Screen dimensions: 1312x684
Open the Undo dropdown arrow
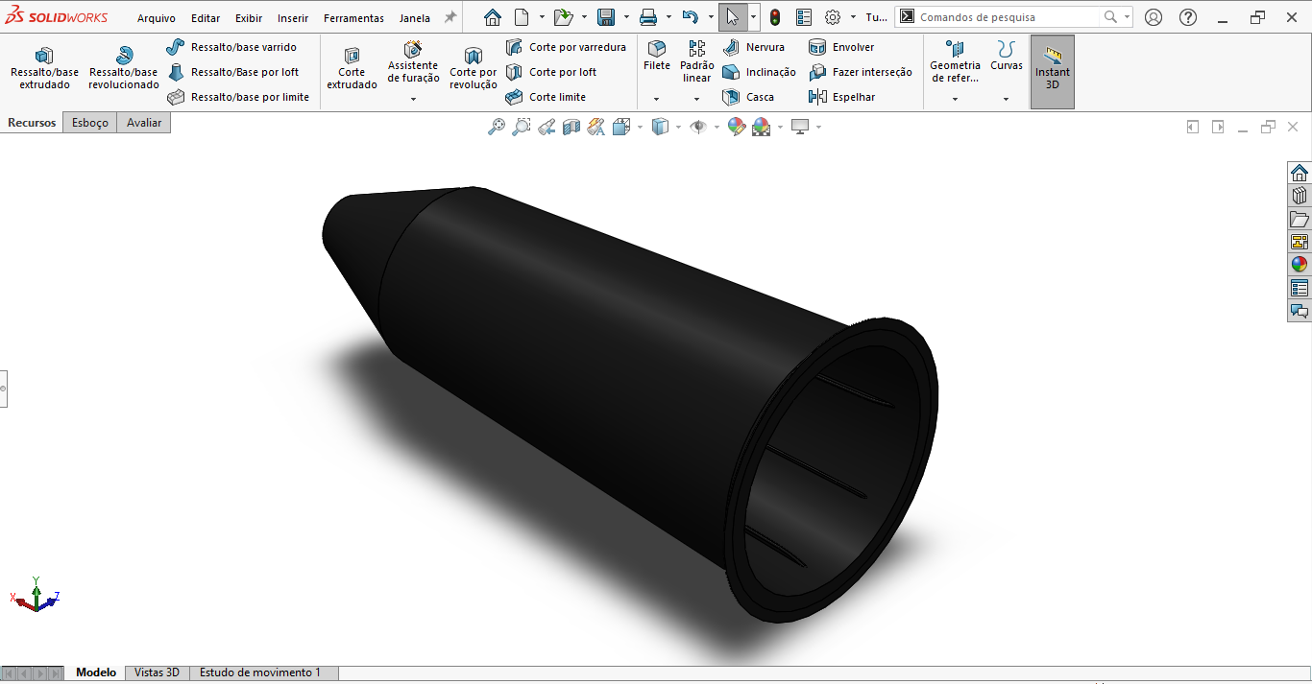[711, 17]
